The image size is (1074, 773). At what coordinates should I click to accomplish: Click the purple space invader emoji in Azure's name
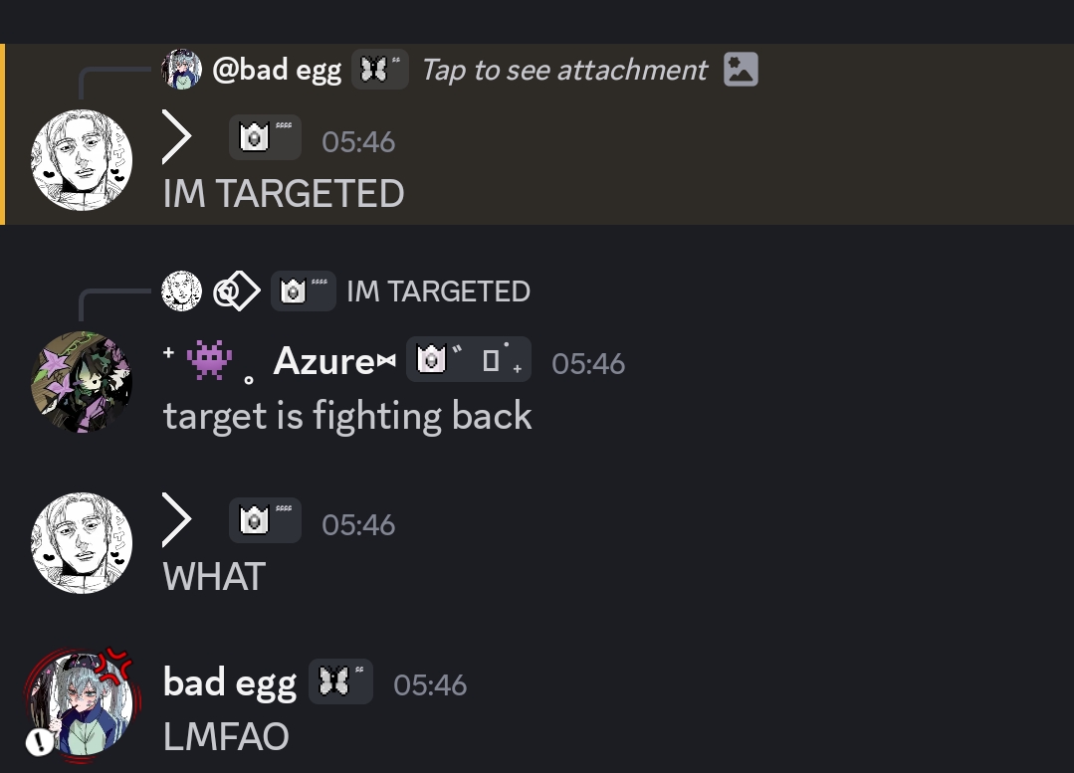coord(209,360)
